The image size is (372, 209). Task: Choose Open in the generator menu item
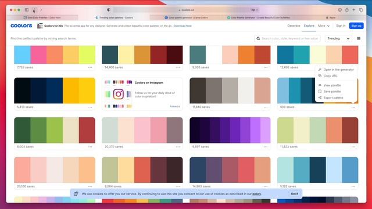(336, 70)
